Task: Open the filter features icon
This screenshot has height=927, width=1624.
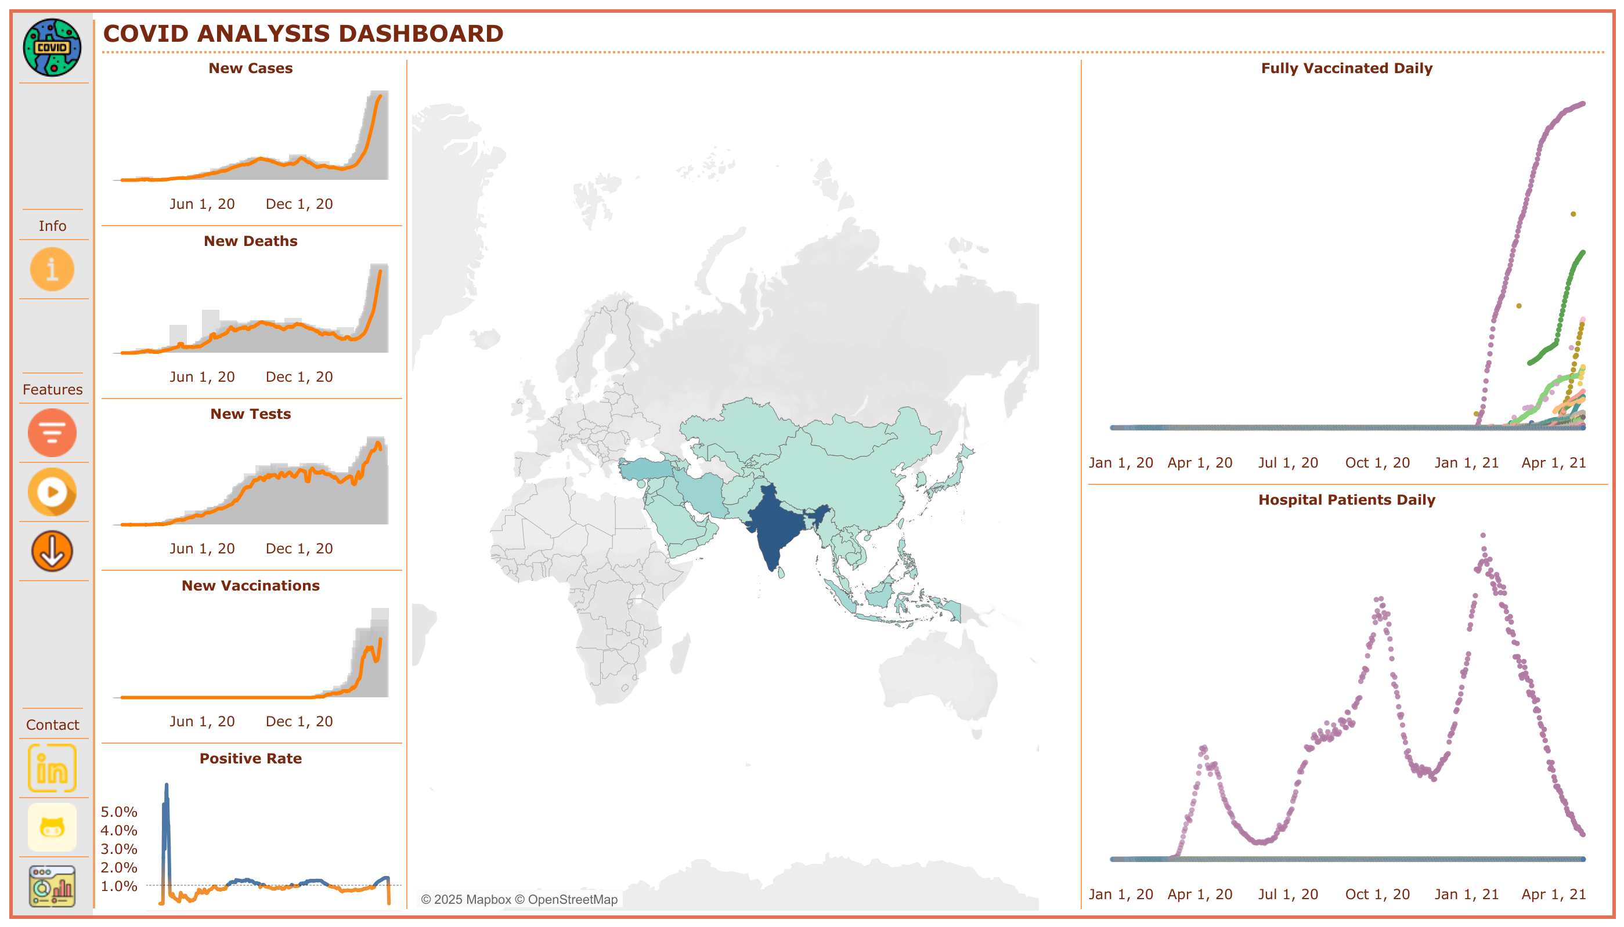Action: [x=52, y=433]
